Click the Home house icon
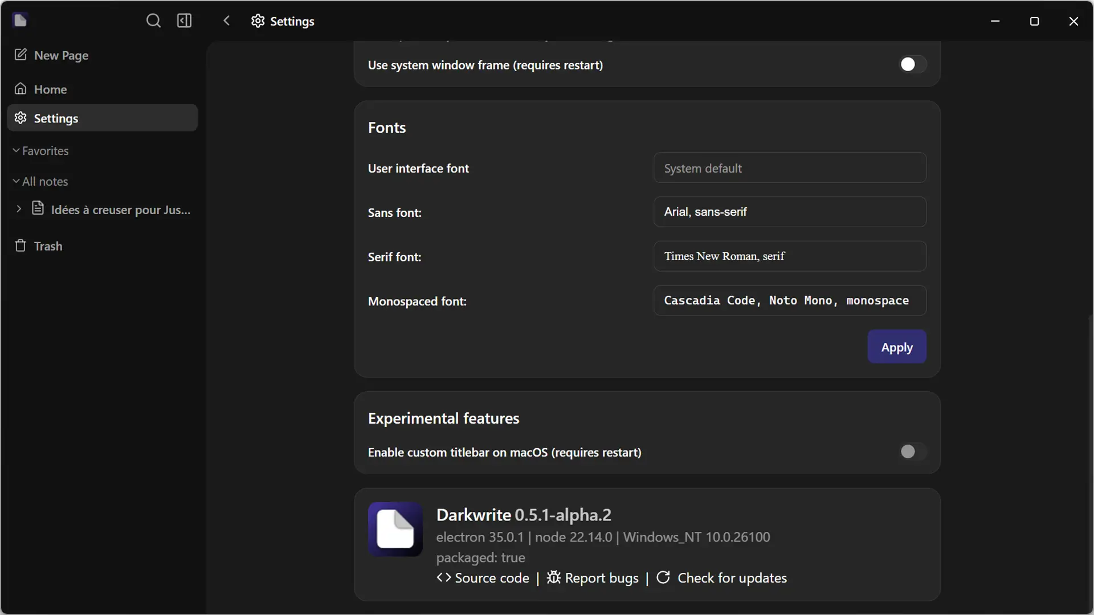This screenshot has width=1094, height=615. pyautogui.click(x=21, y=89)
